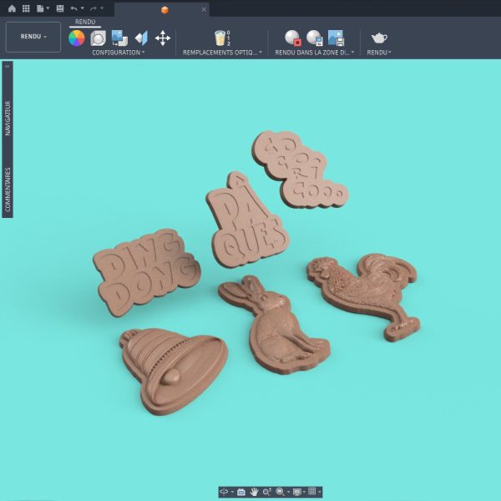Screen dimensions: 501x501
Task: Open in-canvas render settings sphere icon
Action: pyautogui.click(x=315, y=38)
